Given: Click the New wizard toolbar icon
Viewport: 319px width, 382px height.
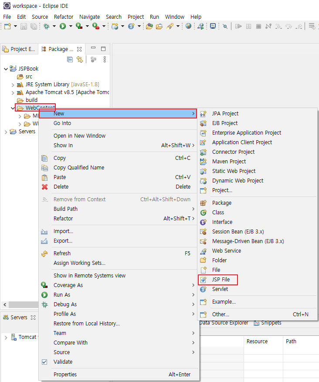Looking at the screenshot, I should (7, 26).
